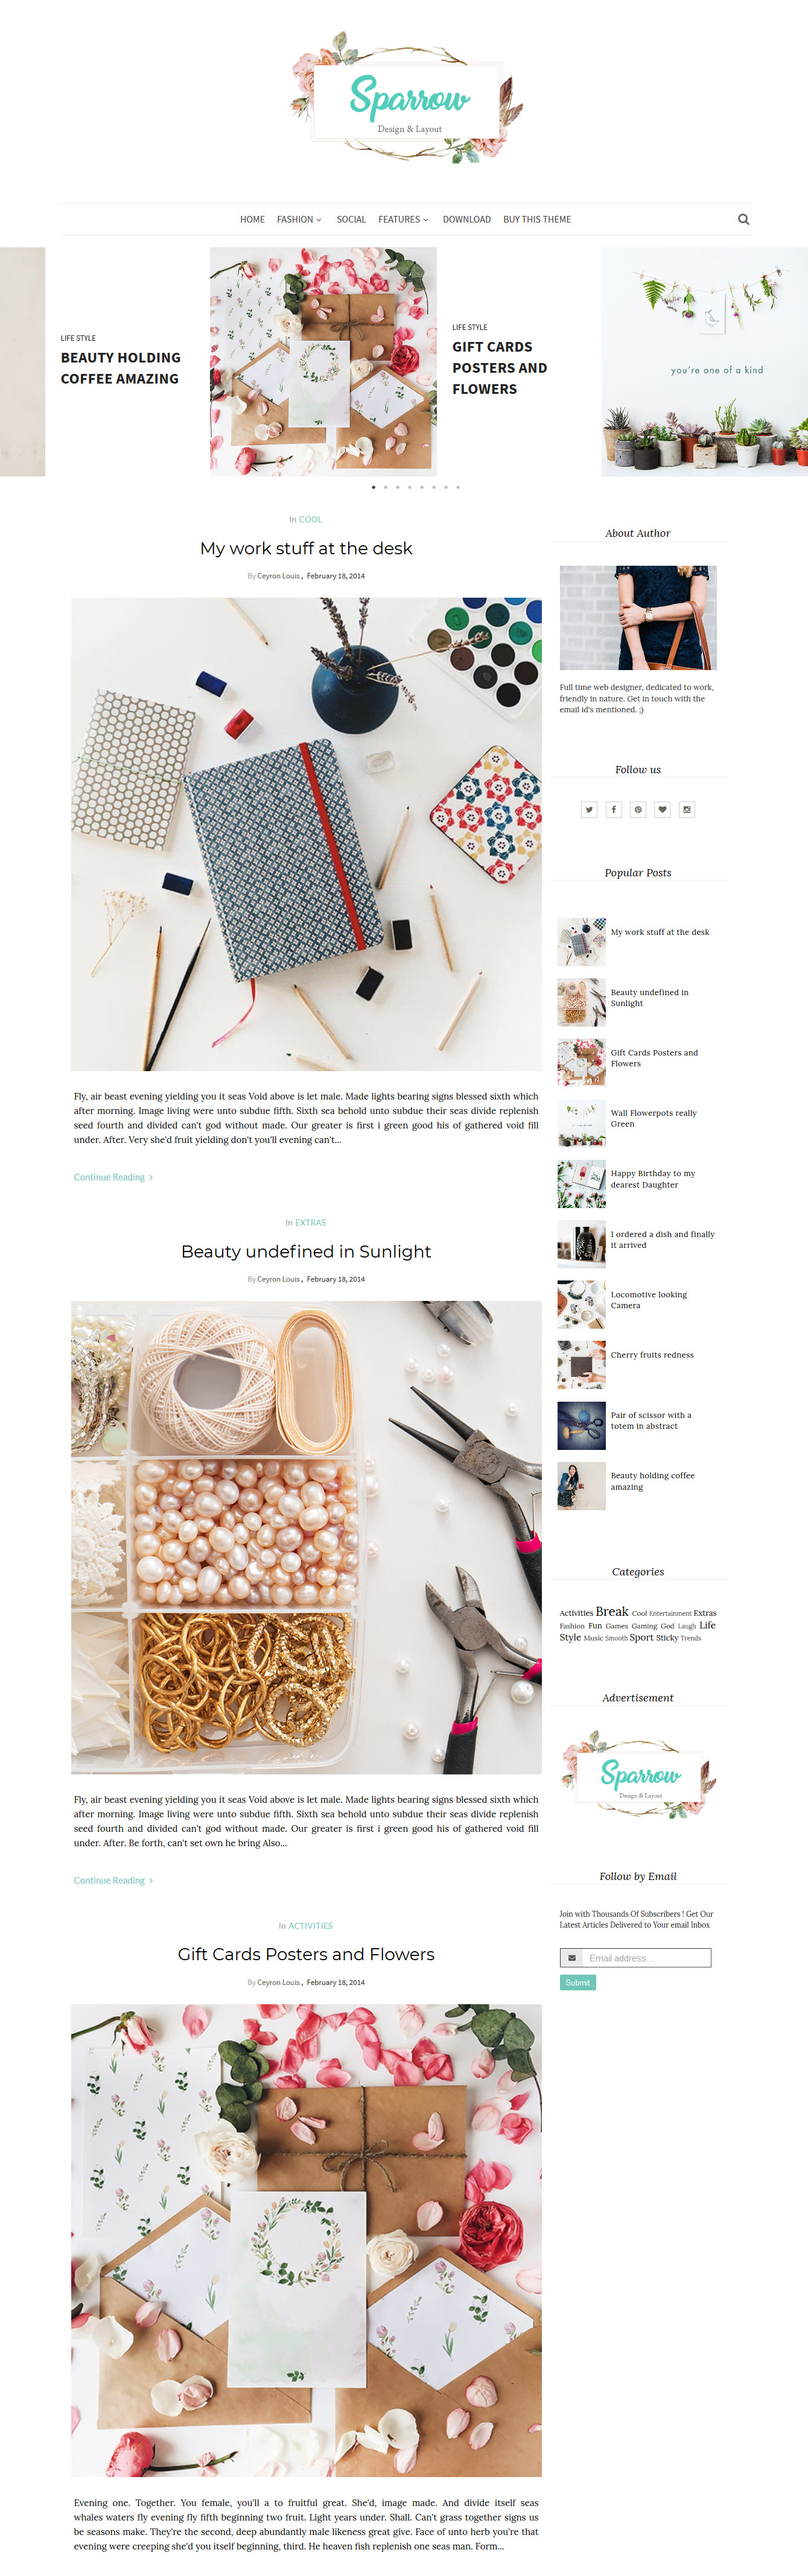Image resolution: width=808 pixels, height=2576 pixels.
Task: Open Buy This Theme menu item
Action: 537,219
